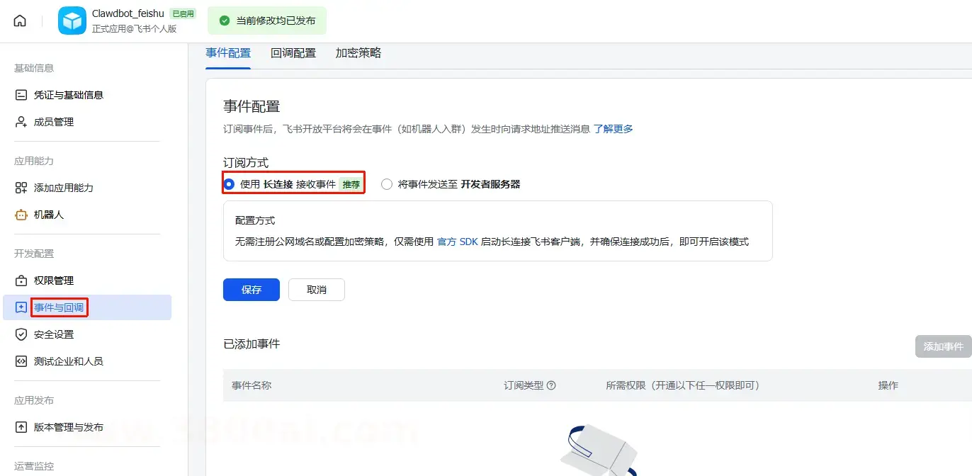Open the 了解更多 link
972x476 pixels.
[613, 129]
